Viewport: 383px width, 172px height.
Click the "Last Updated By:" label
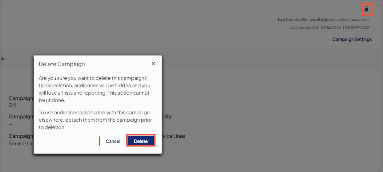point(293,20)
